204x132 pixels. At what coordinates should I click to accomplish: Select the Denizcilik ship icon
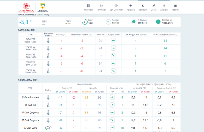click(x=143, y=6)
